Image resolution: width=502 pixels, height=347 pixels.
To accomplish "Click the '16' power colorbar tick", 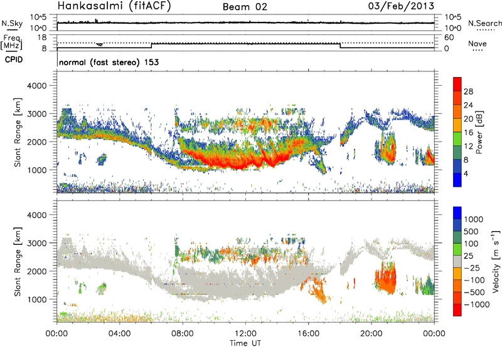I will click(x=468, y=132).
